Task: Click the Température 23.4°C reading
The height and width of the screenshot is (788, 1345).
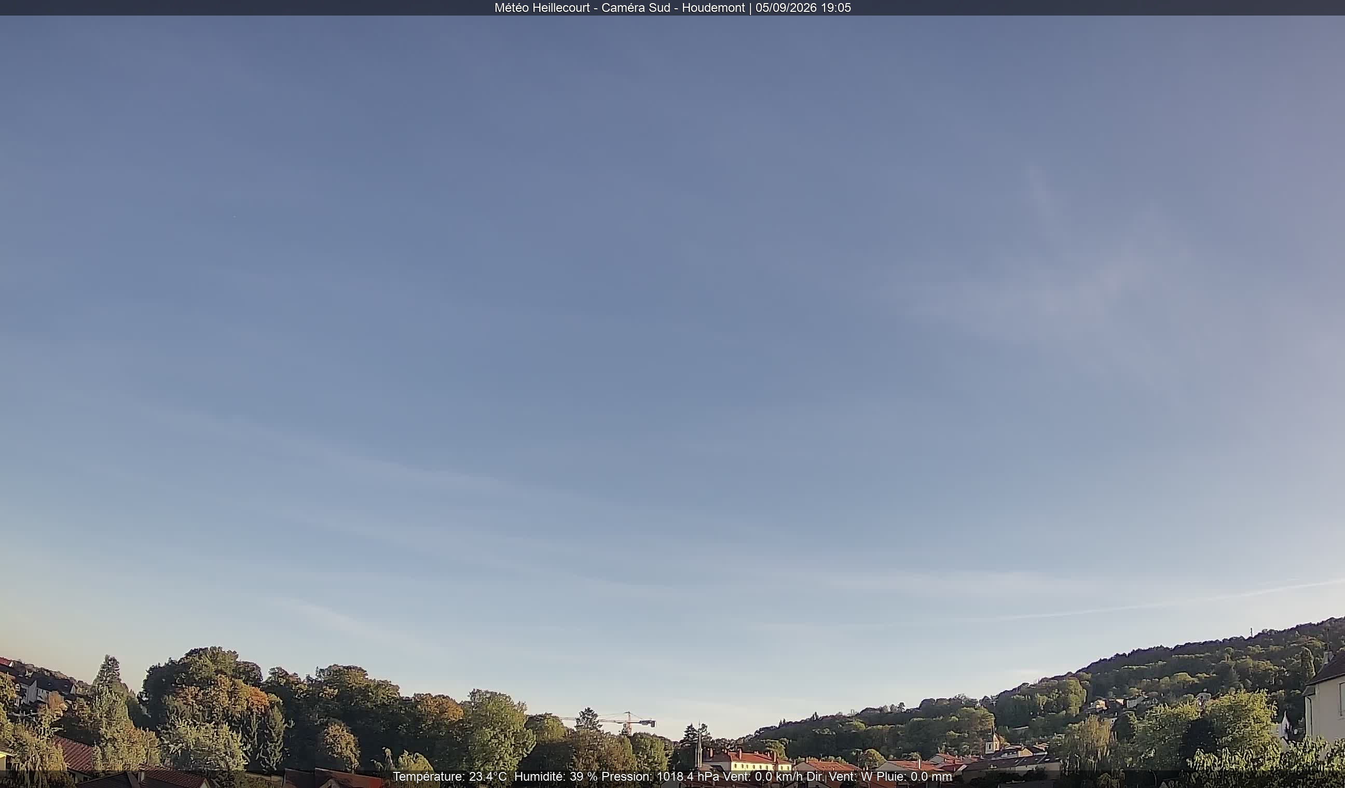Action: point(449,776)
